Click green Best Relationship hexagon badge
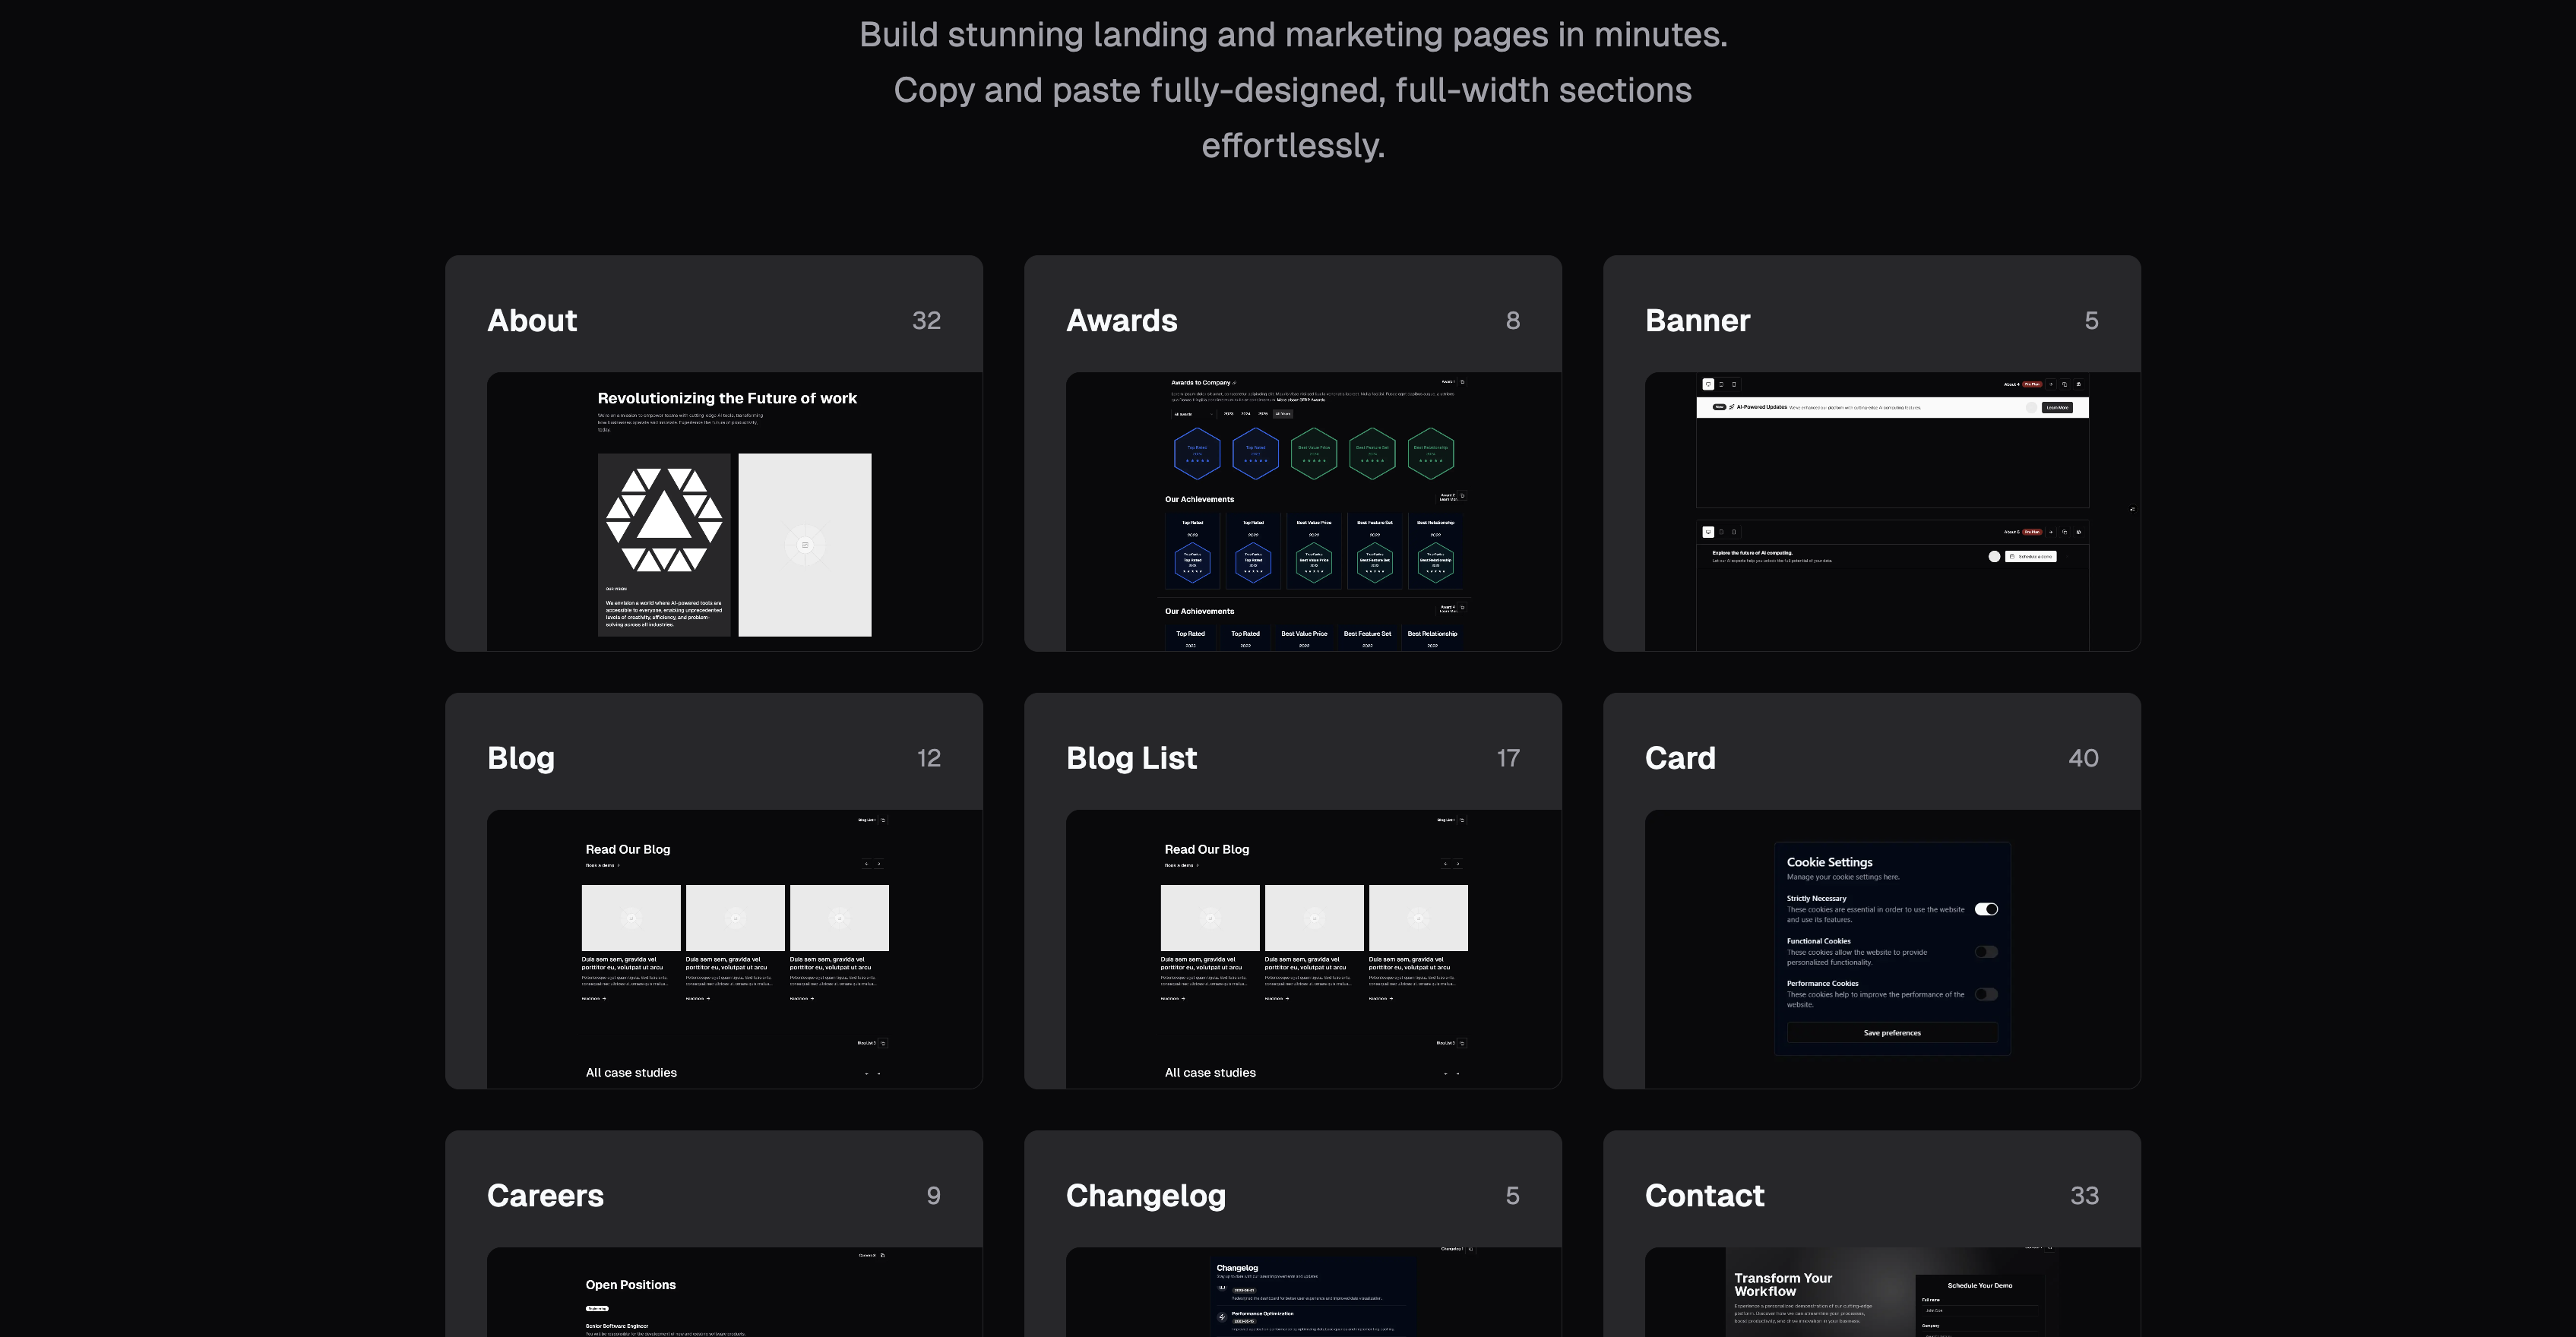2576x1337 pixels. click(x=1431, y=453)
